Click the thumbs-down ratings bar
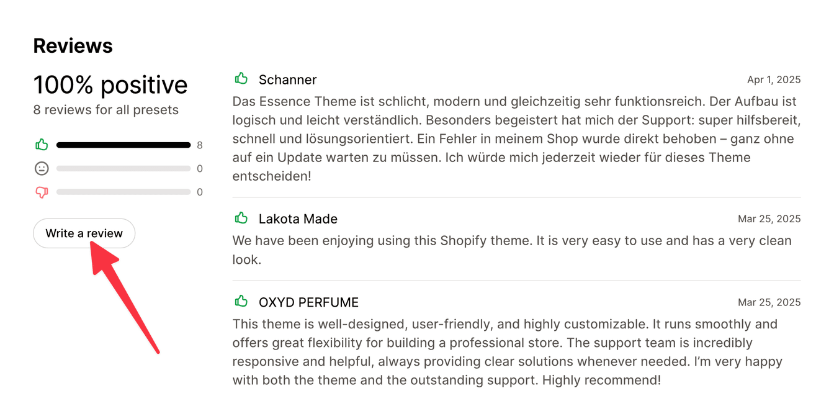Viewport: 834px width, 401px height. (123, 192)
